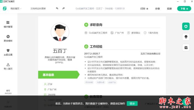Click the location icon before 广东广州 in 求职意向
This screenshot has width=194, height=110.
(112, 33)
